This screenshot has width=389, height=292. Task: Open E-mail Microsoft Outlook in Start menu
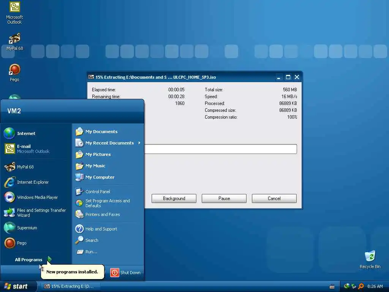tap(36, 149)
